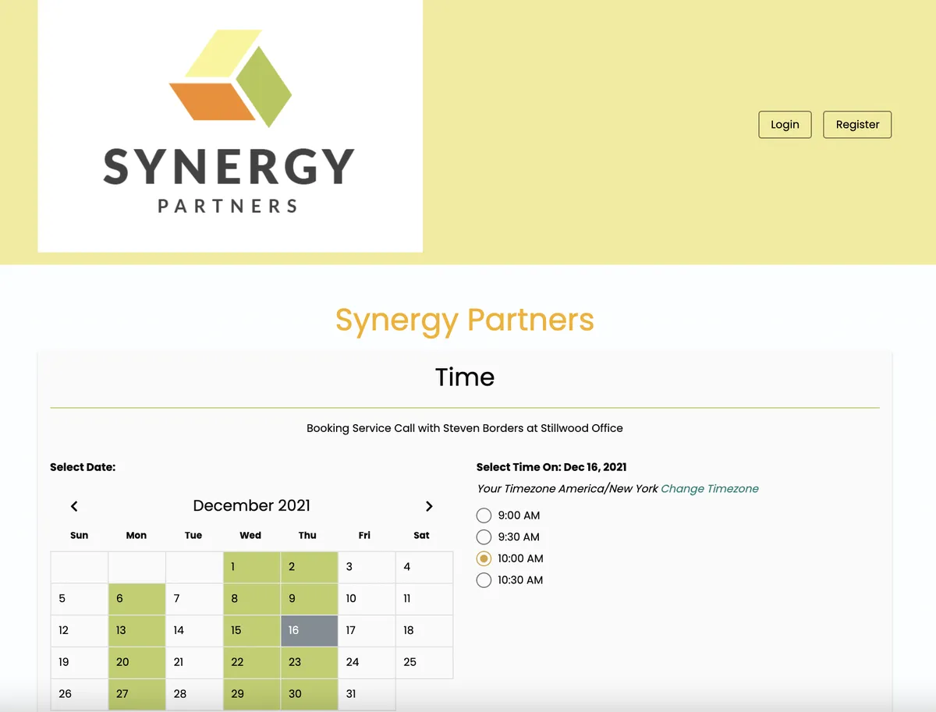Click the Register button
The height and width of the screenshot is (712, 936).
[857, 125]
